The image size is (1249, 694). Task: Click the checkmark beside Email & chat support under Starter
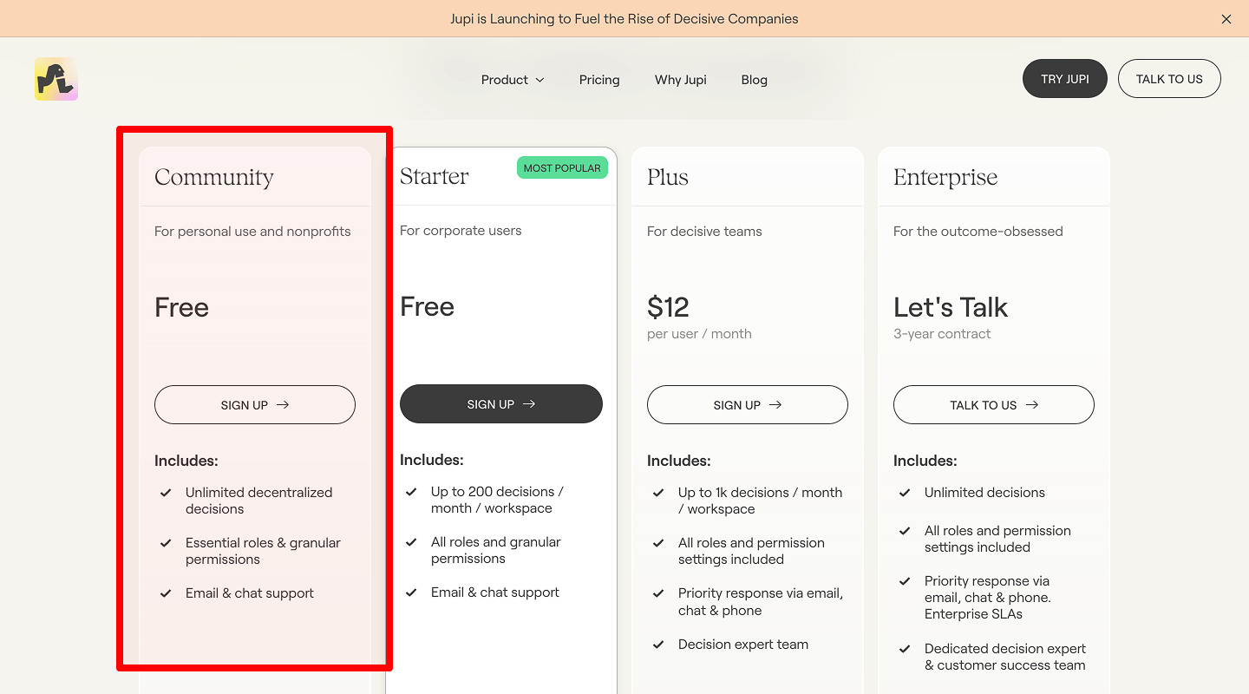(x=411, y=593)
